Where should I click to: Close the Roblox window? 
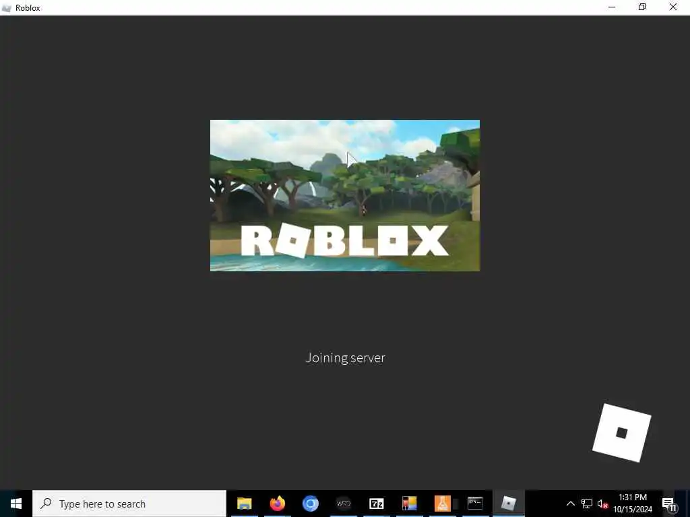pos(673,7)
